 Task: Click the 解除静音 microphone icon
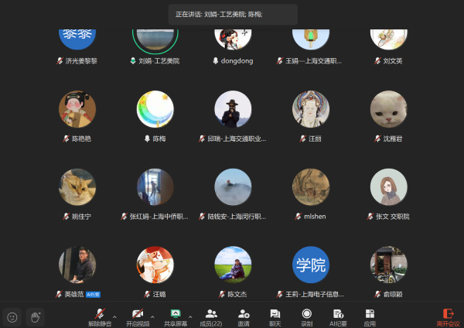tap(99, 312)
